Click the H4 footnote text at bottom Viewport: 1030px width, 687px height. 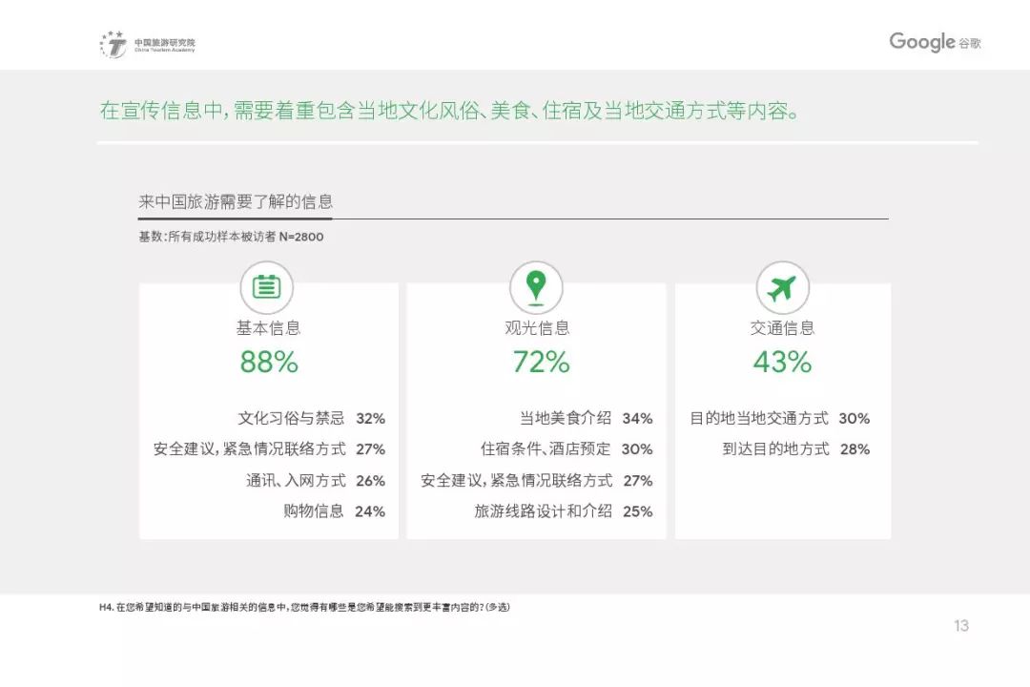coord(305,605)
